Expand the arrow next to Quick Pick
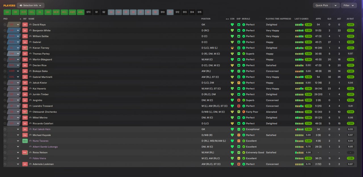This screenshot has width=363, height=177. click(336, 5)
